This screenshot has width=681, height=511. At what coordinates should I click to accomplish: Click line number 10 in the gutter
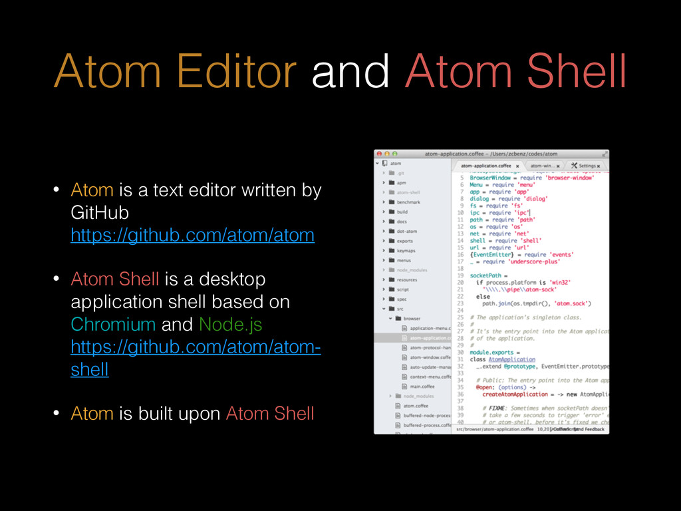[460, 213]
